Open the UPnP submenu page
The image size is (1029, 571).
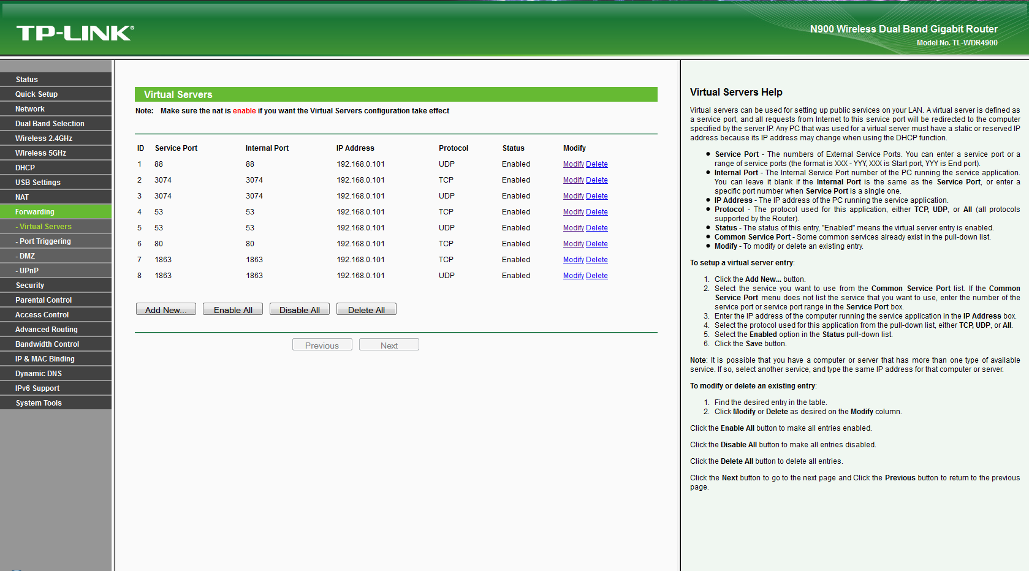click(56, 271)
